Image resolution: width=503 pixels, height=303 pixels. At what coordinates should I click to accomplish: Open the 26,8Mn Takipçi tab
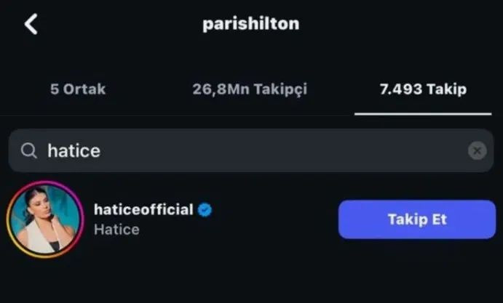click(x=250, y=89)
